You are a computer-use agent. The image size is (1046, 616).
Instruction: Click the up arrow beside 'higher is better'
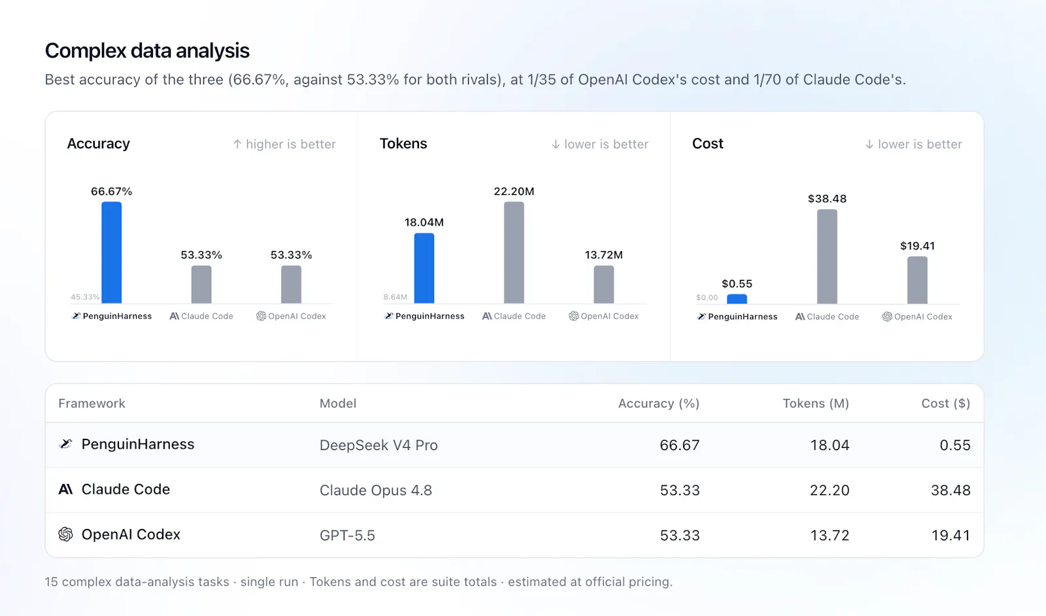click(x=237, y=144)
